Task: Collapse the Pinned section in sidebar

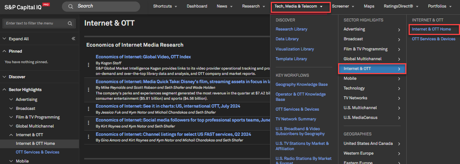Action: pos(4,51)
